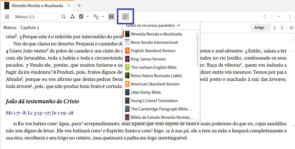Viewport: 295px width, 149px height.
Task: Click the King James Version cover thumbnail
Action: click(127, 59)
